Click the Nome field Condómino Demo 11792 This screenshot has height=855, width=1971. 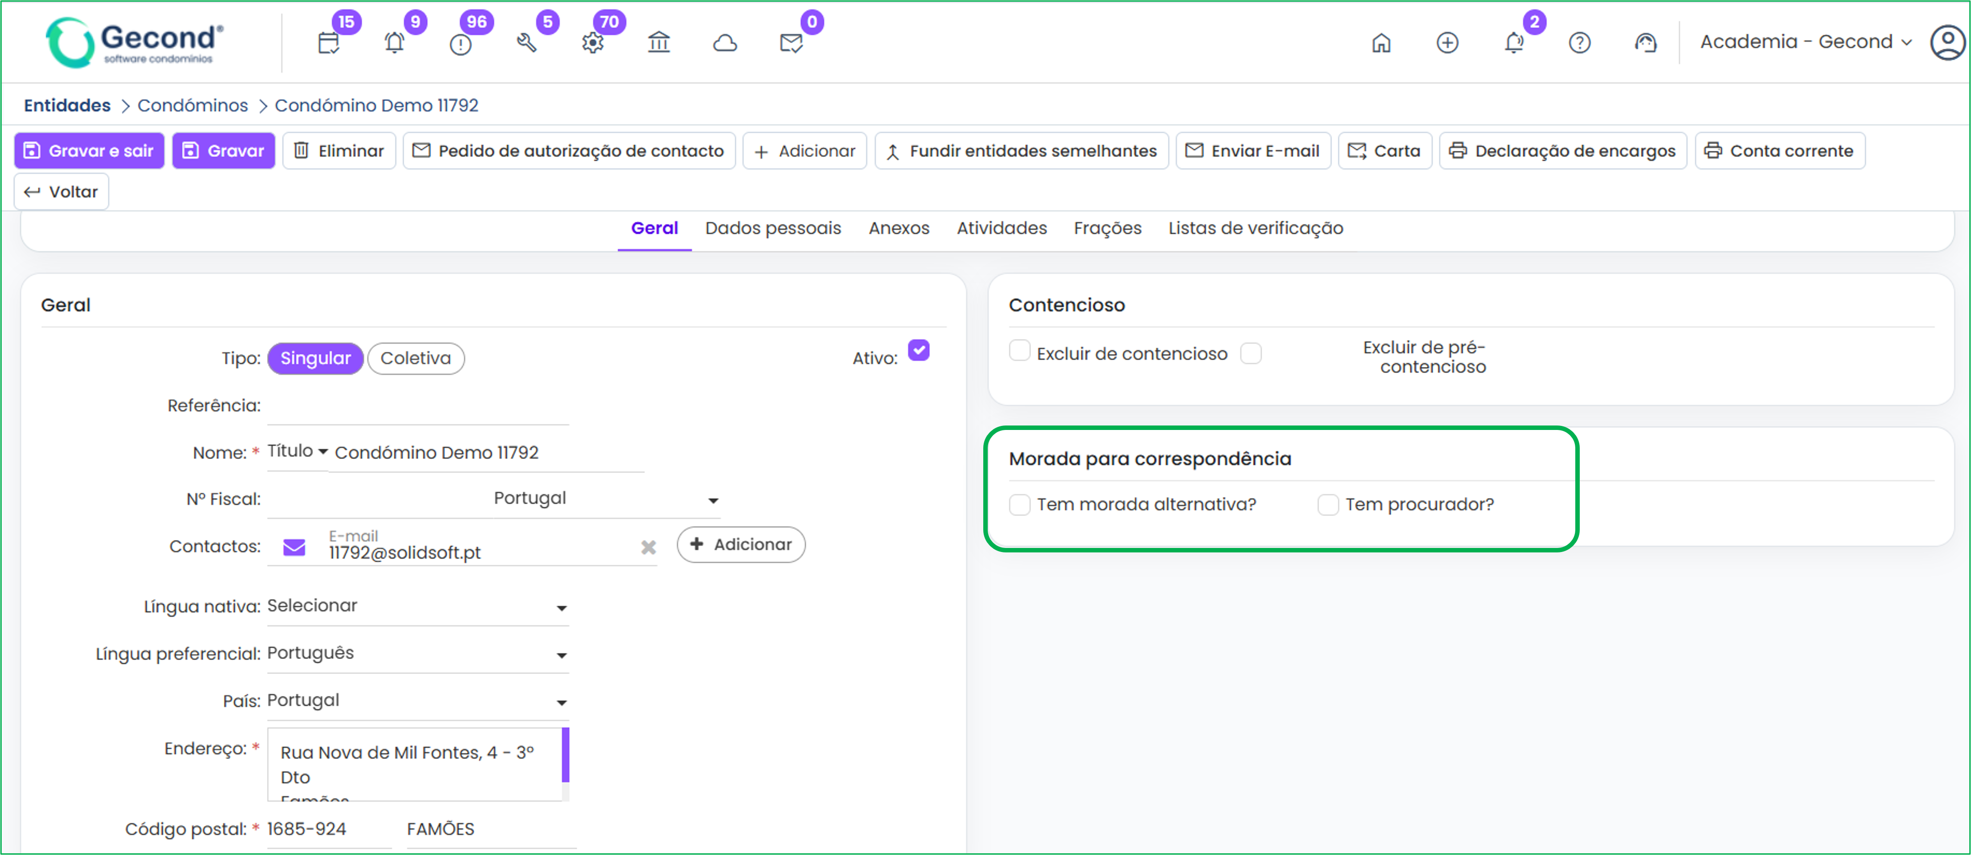486,453
